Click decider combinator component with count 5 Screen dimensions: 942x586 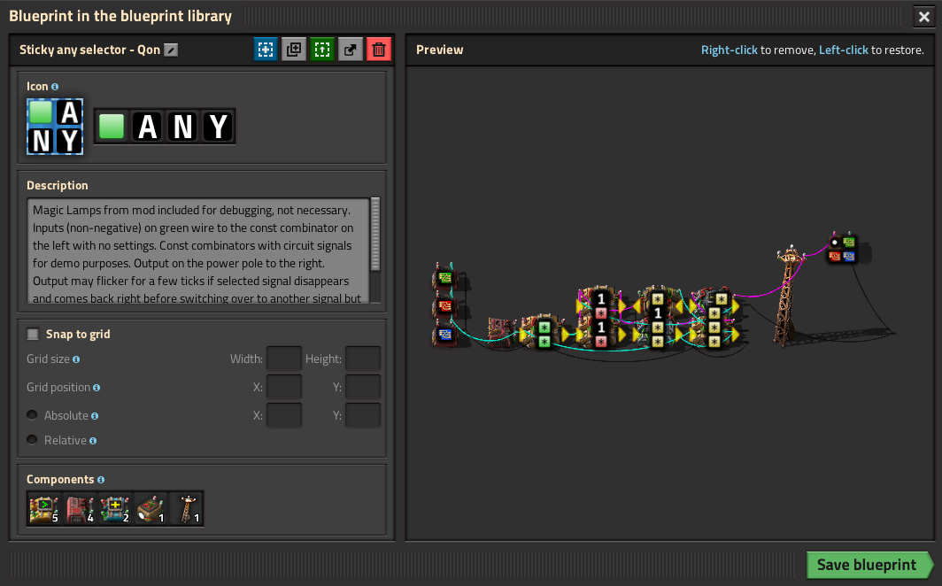coord(44,509)
